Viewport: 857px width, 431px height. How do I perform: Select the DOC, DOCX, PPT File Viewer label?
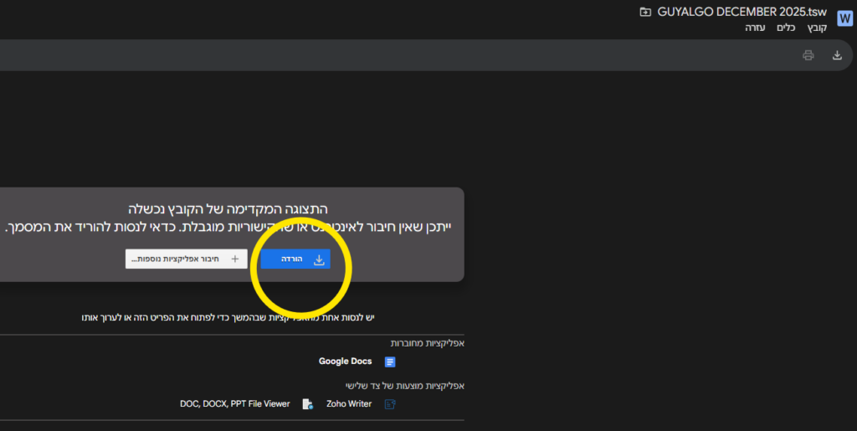234,404
